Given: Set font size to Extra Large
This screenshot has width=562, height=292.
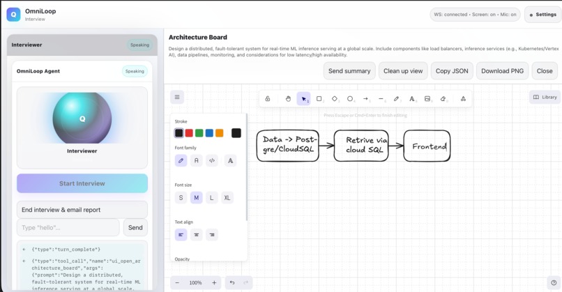Looking at the screenshot, I should (x=227, y=198).
